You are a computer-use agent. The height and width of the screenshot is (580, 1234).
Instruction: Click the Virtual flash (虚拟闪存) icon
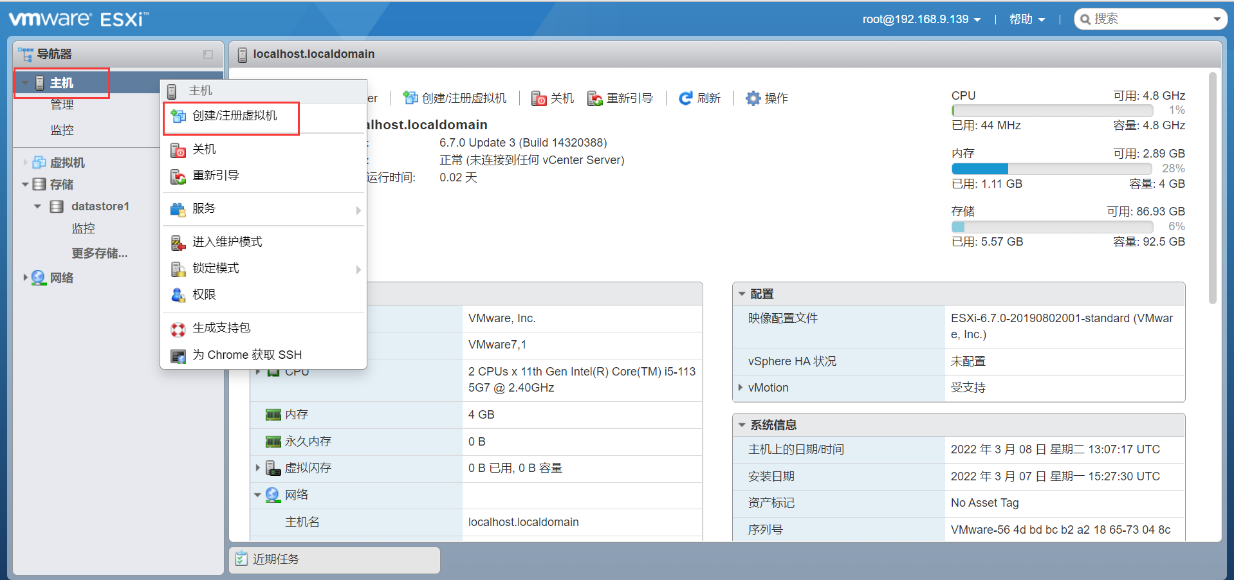pyautogui.click(x=273, y=468)
